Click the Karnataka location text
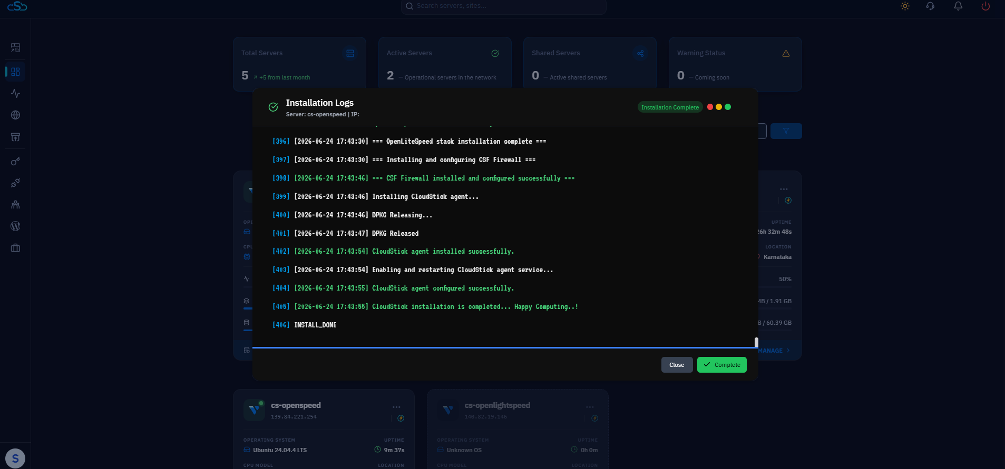The width and height of the screenshot is (1005, 469). click(777, 257)
